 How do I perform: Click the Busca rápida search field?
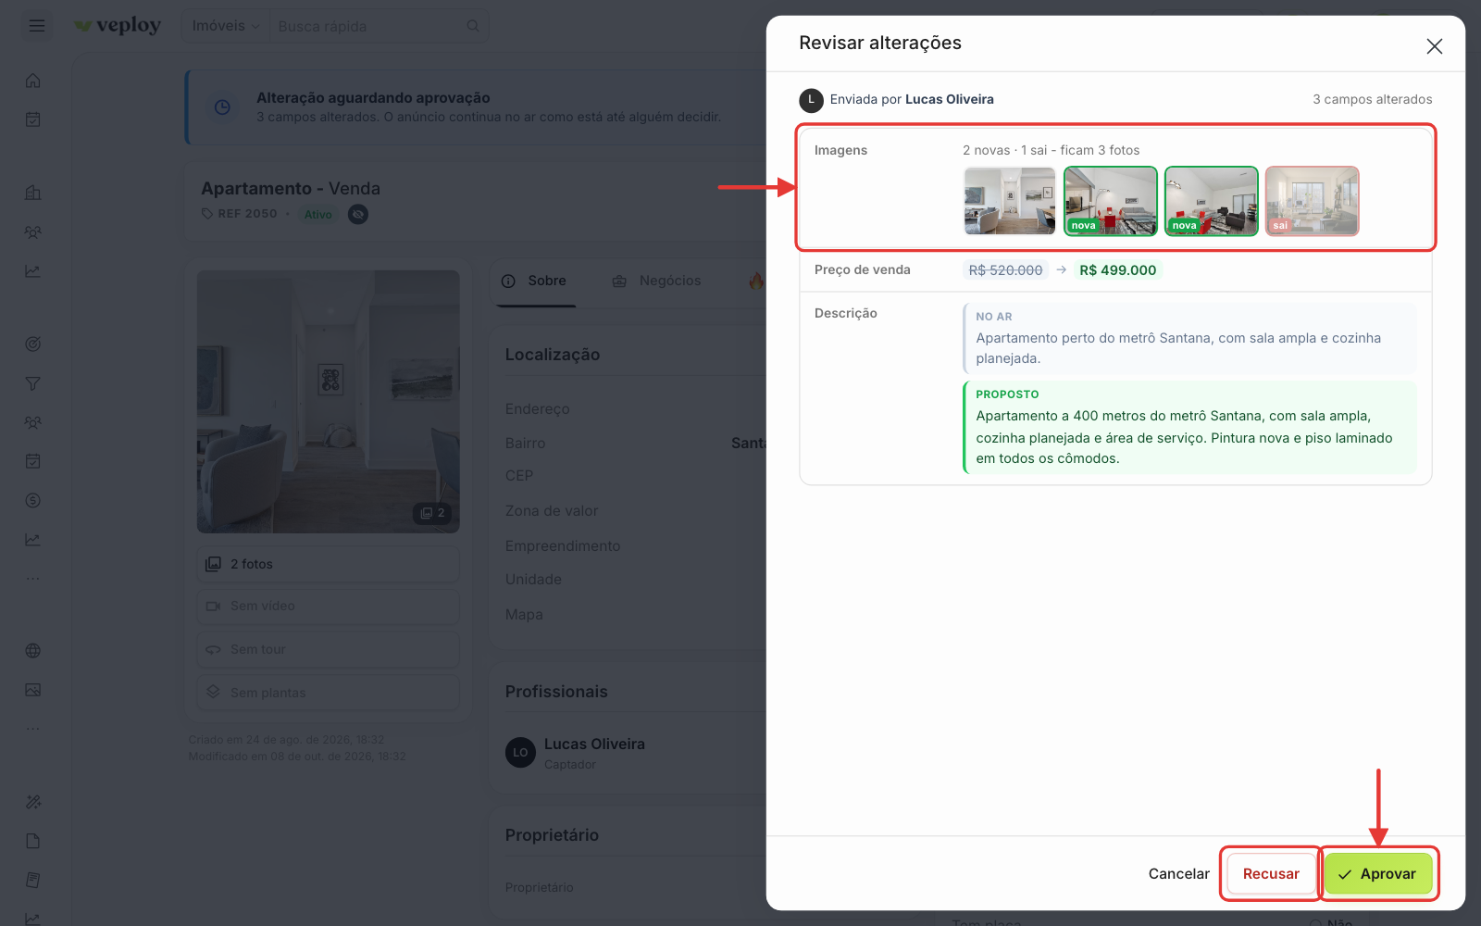tap(379, 26)
